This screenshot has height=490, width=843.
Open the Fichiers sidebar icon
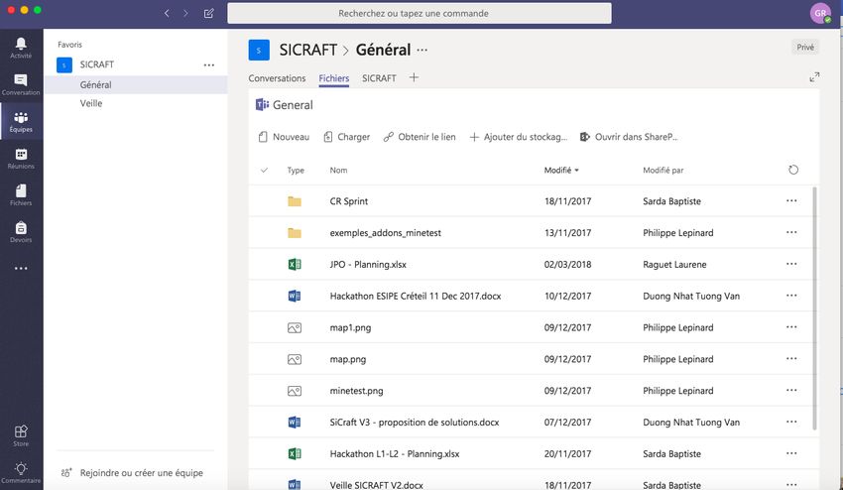click(x=21, y=195)
